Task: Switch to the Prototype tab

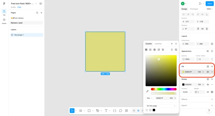Action: (194, 9)
